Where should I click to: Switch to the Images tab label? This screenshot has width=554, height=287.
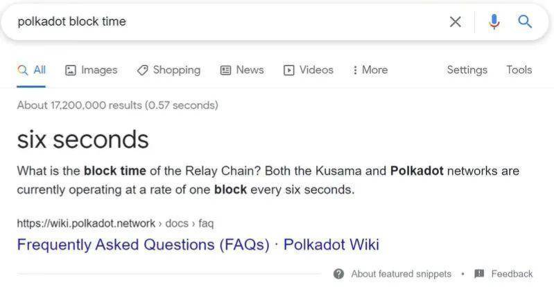pyautogui.click(x=99, y=70)
